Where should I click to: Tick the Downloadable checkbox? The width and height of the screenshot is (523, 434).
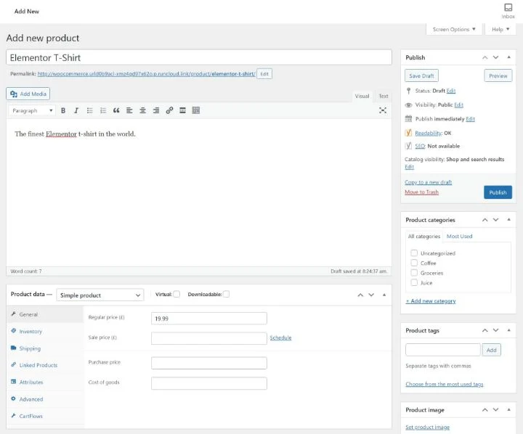pos(226,294)
